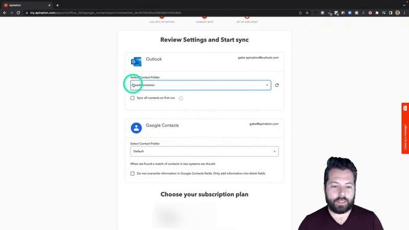Viewport: 409px width, 230px height.
Task: Toggle the Chrome side panel icon
Action: (390, 13)
